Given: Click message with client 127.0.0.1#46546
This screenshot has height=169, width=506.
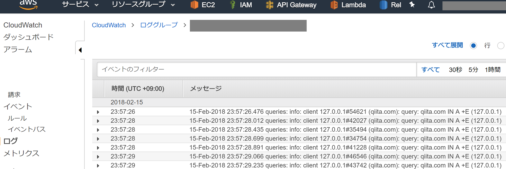Looking at the screenshot, I should pos(345,156).
